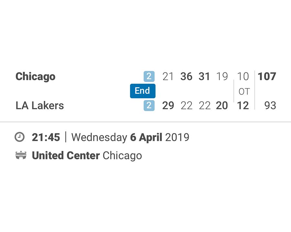The image size is (291, 232).
Task: Open the Chicago team page
Action: point(35,77)
